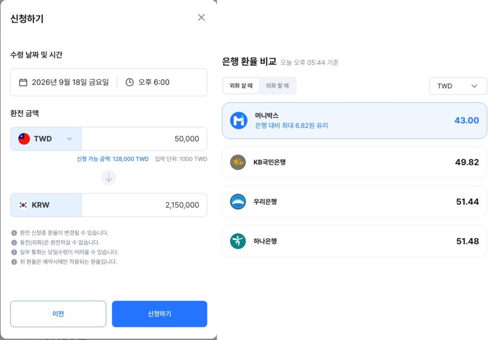
Task: Click the text 신청 가능 금액: 128,000 TWD
Action: coord(113,159)
